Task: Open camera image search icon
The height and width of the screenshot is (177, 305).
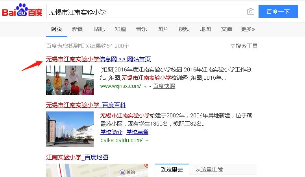Action: pyautogui.click(x=251, y=12)
